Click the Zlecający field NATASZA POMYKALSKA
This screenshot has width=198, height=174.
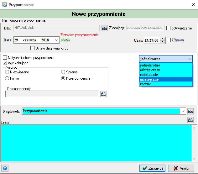pyautogui.click(x=145, y=28)
